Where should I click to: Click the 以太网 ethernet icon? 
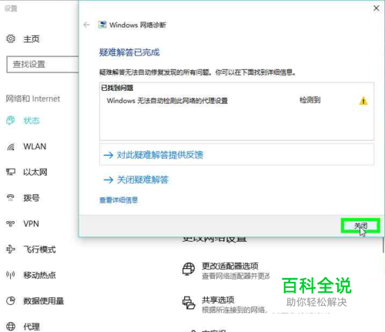[x=11, y=172]
